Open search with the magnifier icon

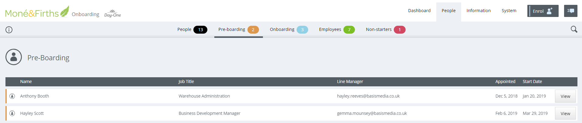[x=574, y=29]
